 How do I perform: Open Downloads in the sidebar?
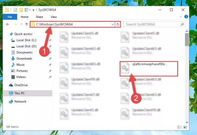click(24, 59)
